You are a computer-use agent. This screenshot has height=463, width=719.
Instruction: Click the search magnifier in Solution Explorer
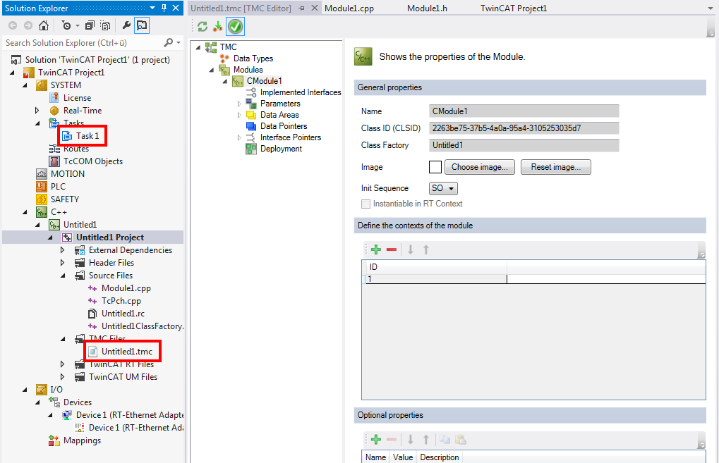pyautogui.click(x=169, y=42)
